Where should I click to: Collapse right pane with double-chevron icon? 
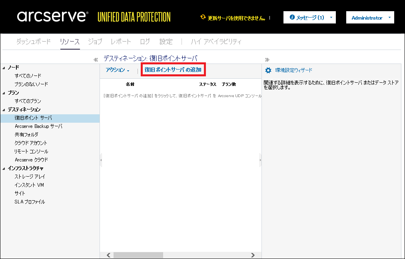point(267,60)
